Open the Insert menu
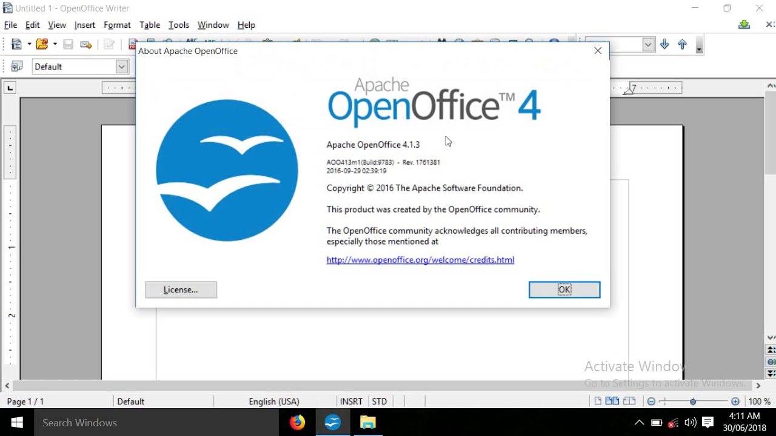 point(85,25)
